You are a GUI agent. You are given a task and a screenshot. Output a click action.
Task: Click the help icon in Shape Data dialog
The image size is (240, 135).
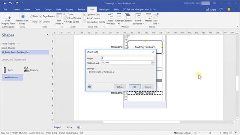coord(90,87)
